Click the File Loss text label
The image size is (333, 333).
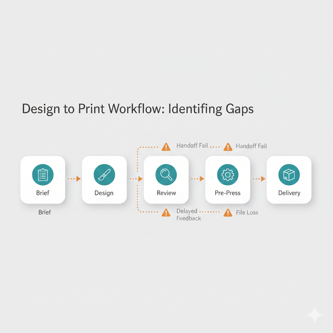point(247,213)
